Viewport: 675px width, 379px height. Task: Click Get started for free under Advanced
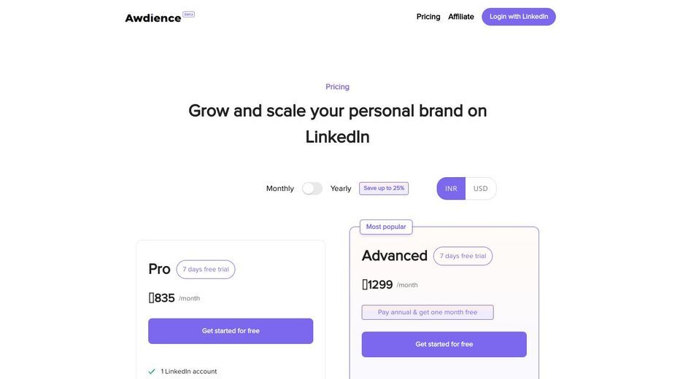point(444,344)
